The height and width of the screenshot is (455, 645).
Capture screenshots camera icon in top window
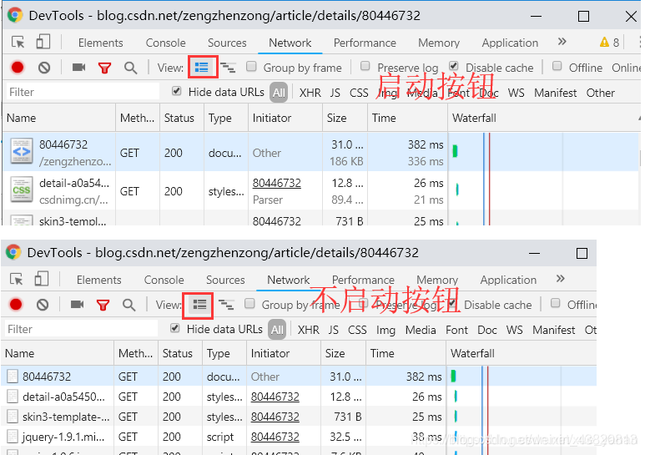coord(78,67)
